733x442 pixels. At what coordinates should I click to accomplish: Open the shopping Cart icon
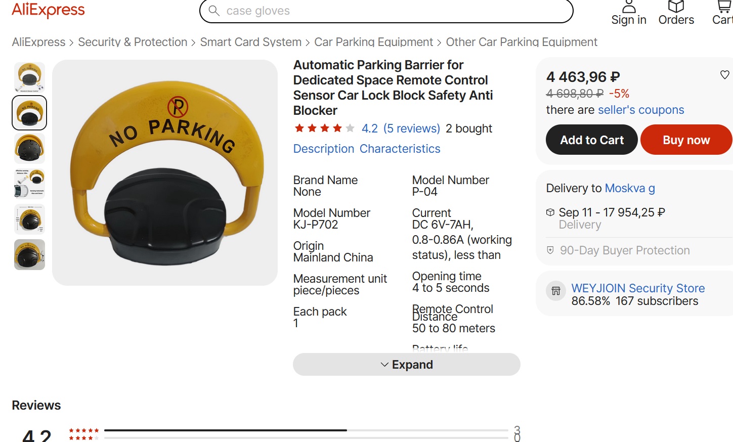[x=724, y=7]
